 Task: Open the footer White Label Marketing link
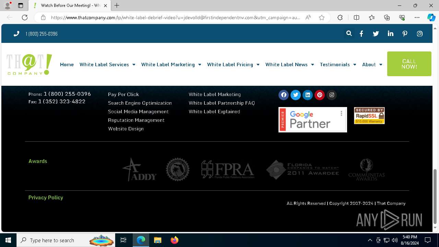click(x=215, y=94)
